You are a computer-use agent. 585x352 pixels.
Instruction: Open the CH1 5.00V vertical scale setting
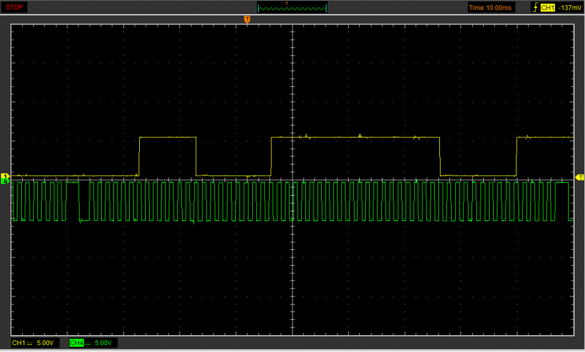tap(46, 343)
